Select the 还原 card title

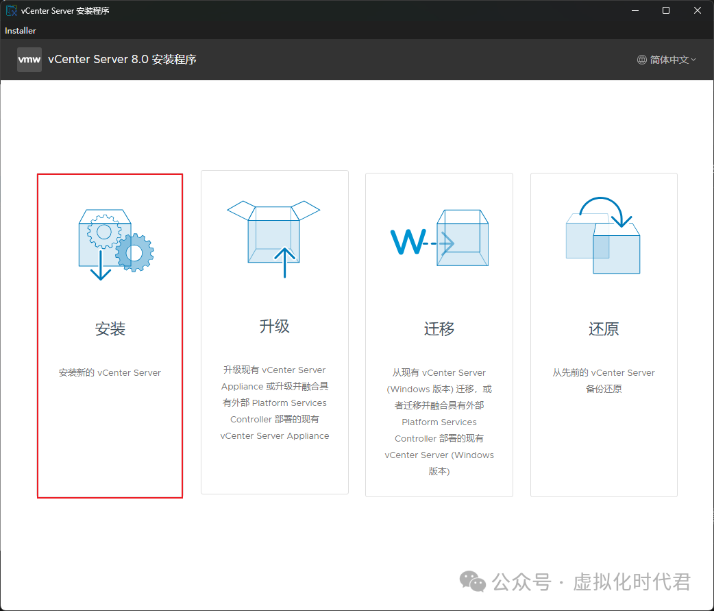click(x=604, y=328)
